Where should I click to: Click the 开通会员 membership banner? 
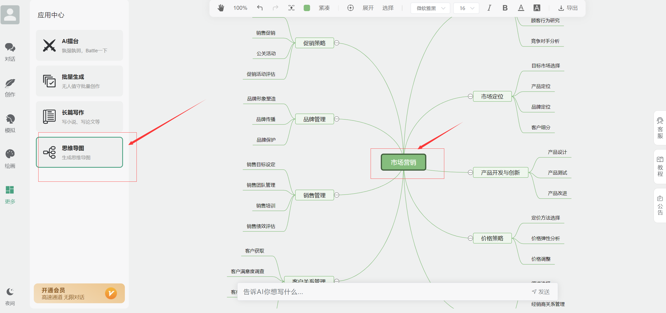tap(79, 293)
